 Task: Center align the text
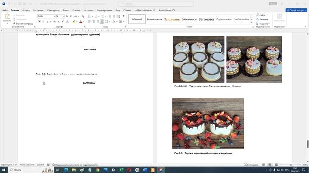pyautogui.click(x=94, y=22)
